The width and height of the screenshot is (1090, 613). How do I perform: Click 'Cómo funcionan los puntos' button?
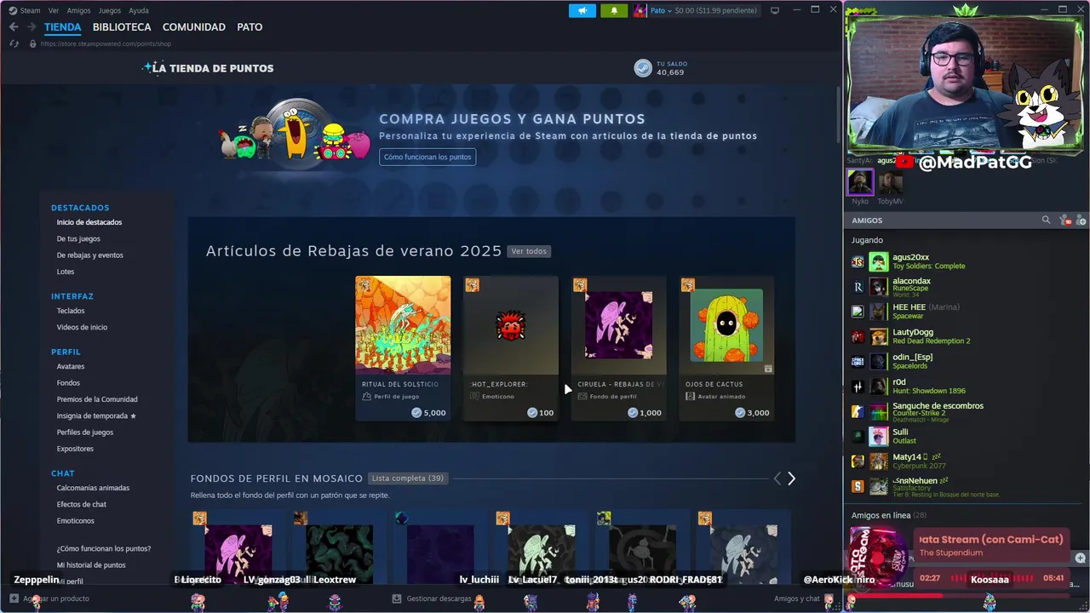(x=427, y=157)
